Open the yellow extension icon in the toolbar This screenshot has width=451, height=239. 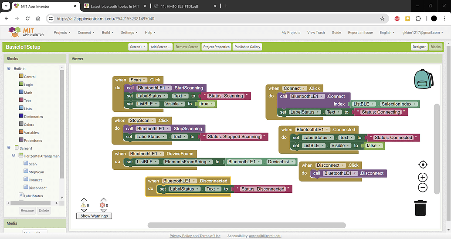pos(407,19)
